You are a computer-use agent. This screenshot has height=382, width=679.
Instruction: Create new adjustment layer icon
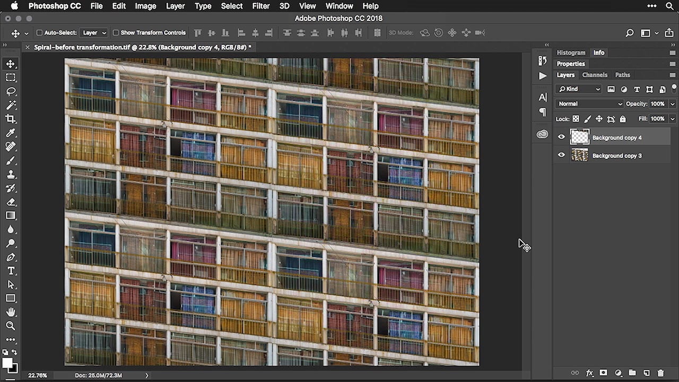tap(618, 373)
